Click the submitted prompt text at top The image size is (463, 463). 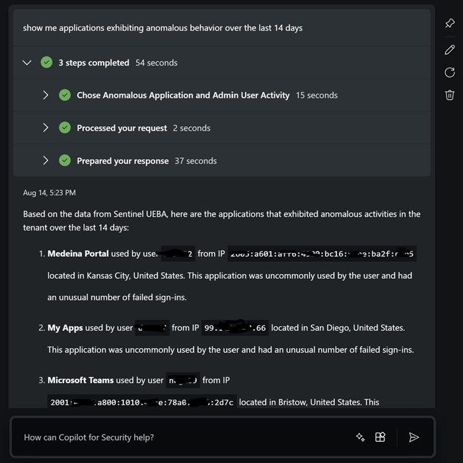pos(162,28)
